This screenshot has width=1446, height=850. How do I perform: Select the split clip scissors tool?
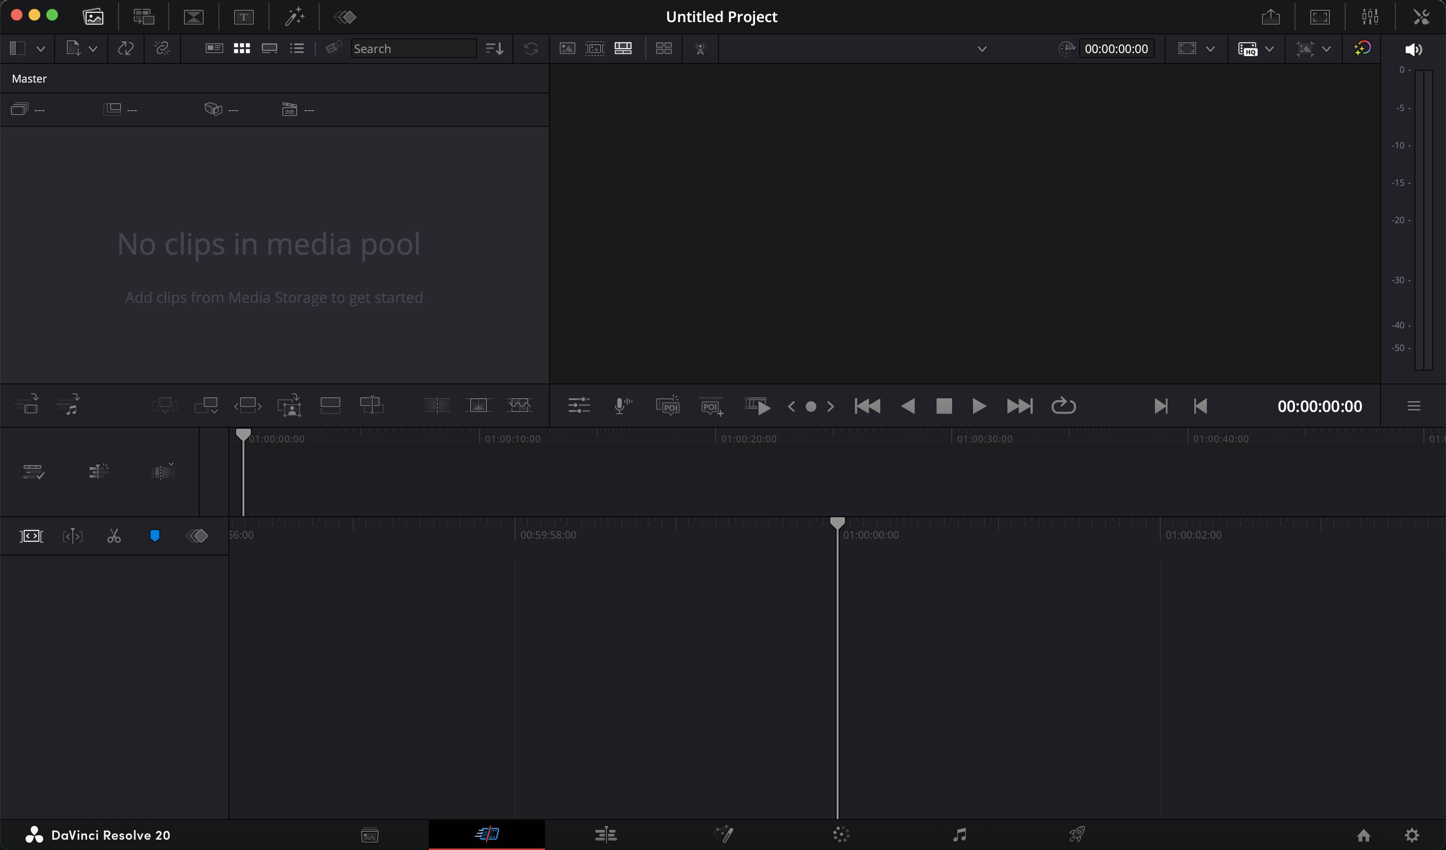[114, 536]
